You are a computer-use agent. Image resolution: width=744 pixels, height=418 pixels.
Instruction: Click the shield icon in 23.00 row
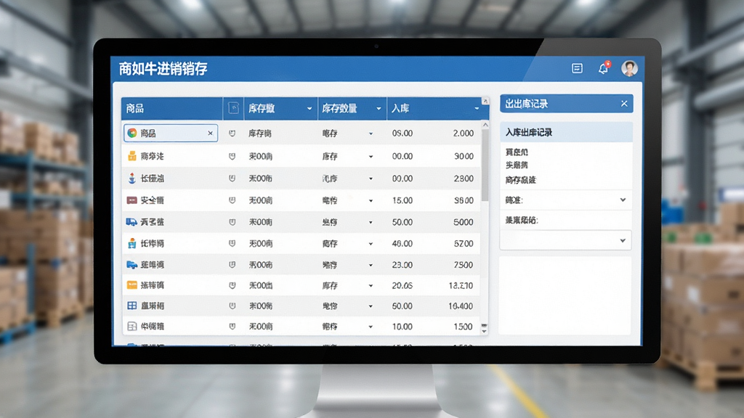pyautogui.click(x=232, y=264)
